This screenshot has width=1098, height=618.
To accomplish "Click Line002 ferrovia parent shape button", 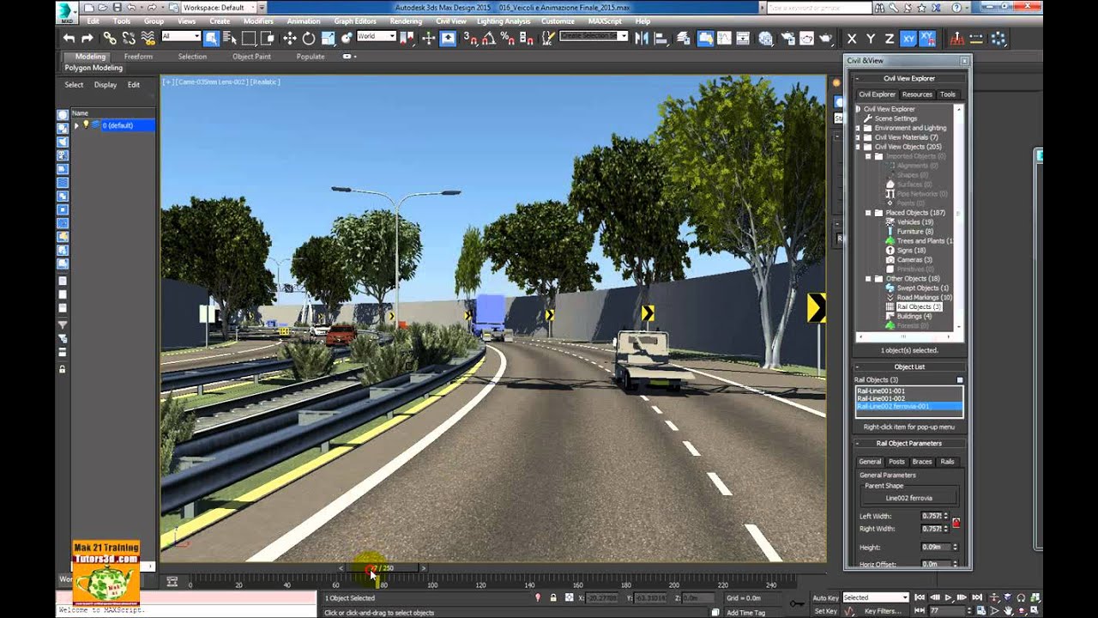I will click(908, 498).
